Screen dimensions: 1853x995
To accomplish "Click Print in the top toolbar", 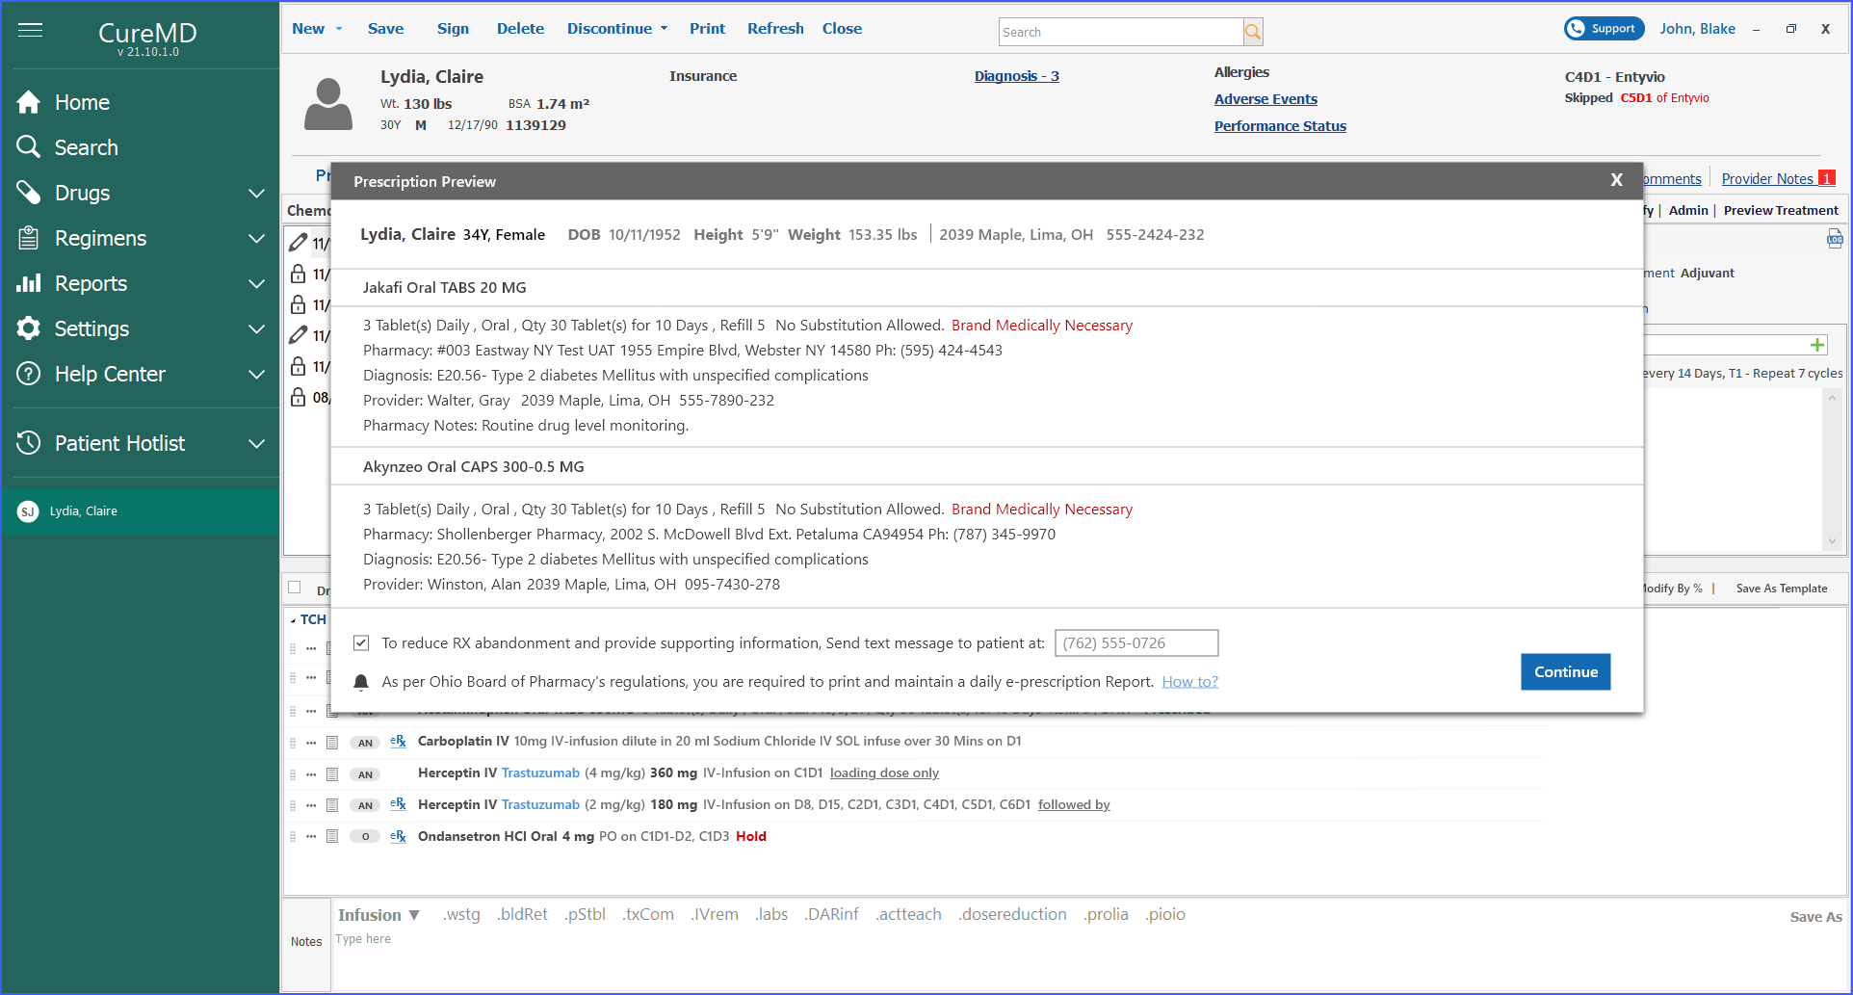I will tap(707, 29).
